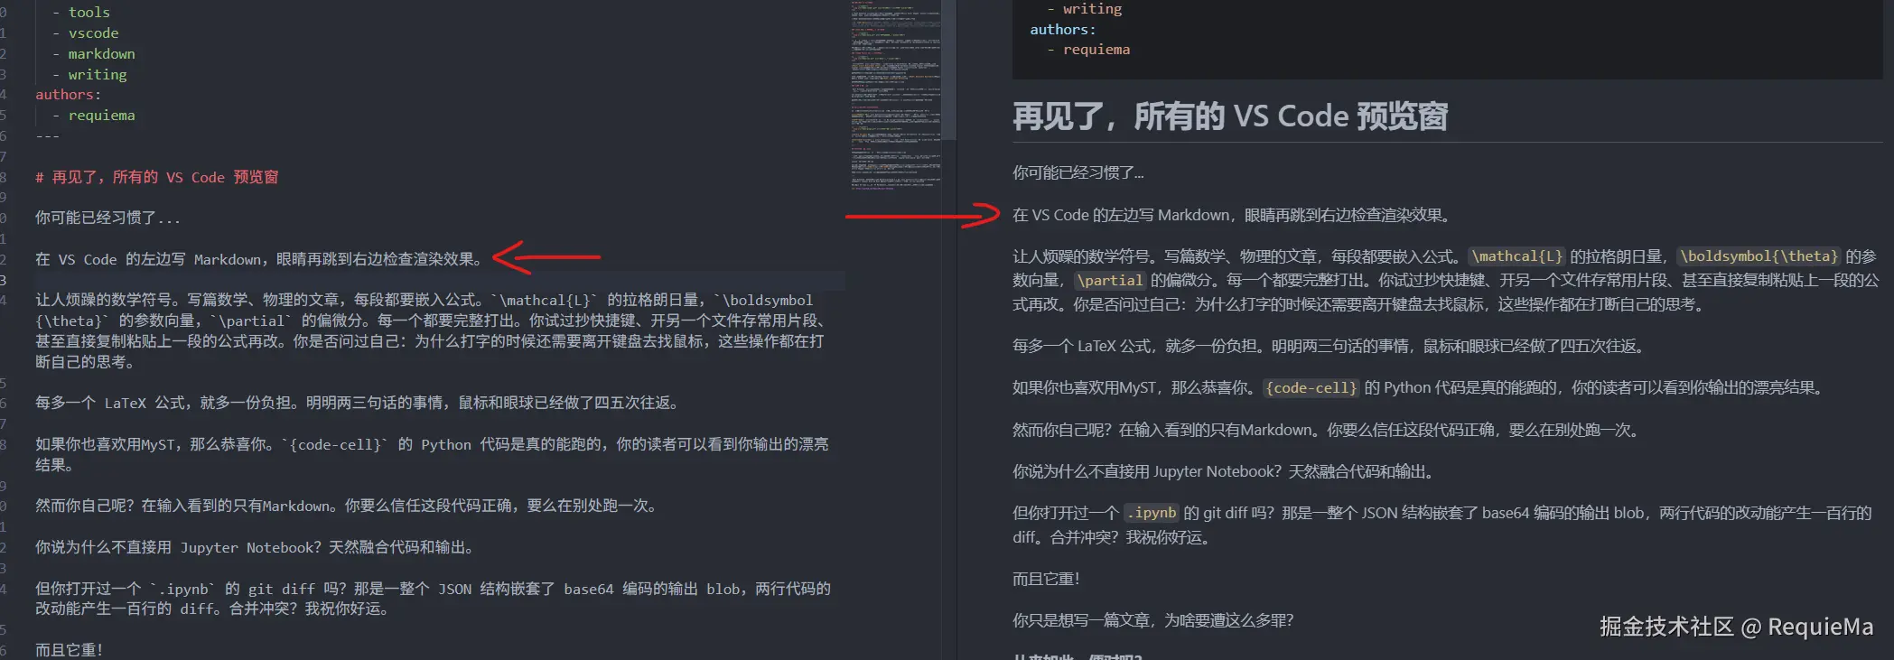This screenshot has height=660, width=1894.
Task: Click the \partial inline code in preview
Action: (1110, 281)
